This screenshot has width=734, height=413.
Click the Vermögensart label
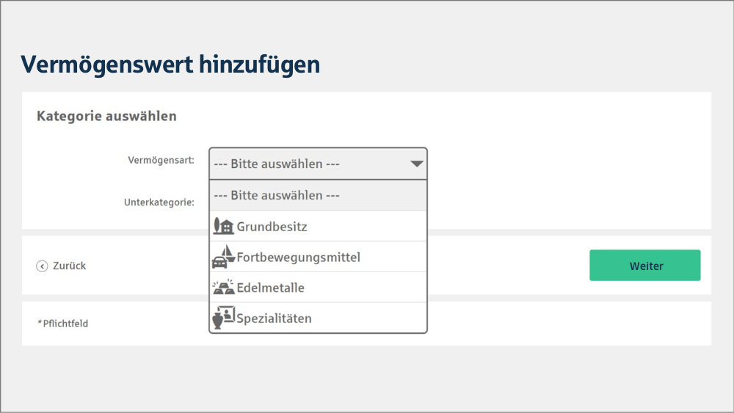(x=161, y=160)
